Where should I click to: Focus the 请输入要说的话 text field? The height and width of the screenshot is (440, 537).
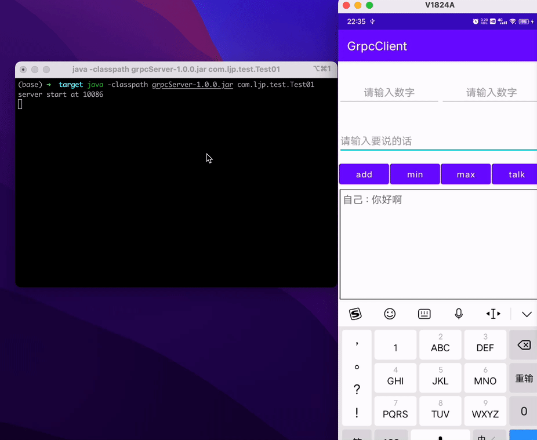(x=438, y=141)
